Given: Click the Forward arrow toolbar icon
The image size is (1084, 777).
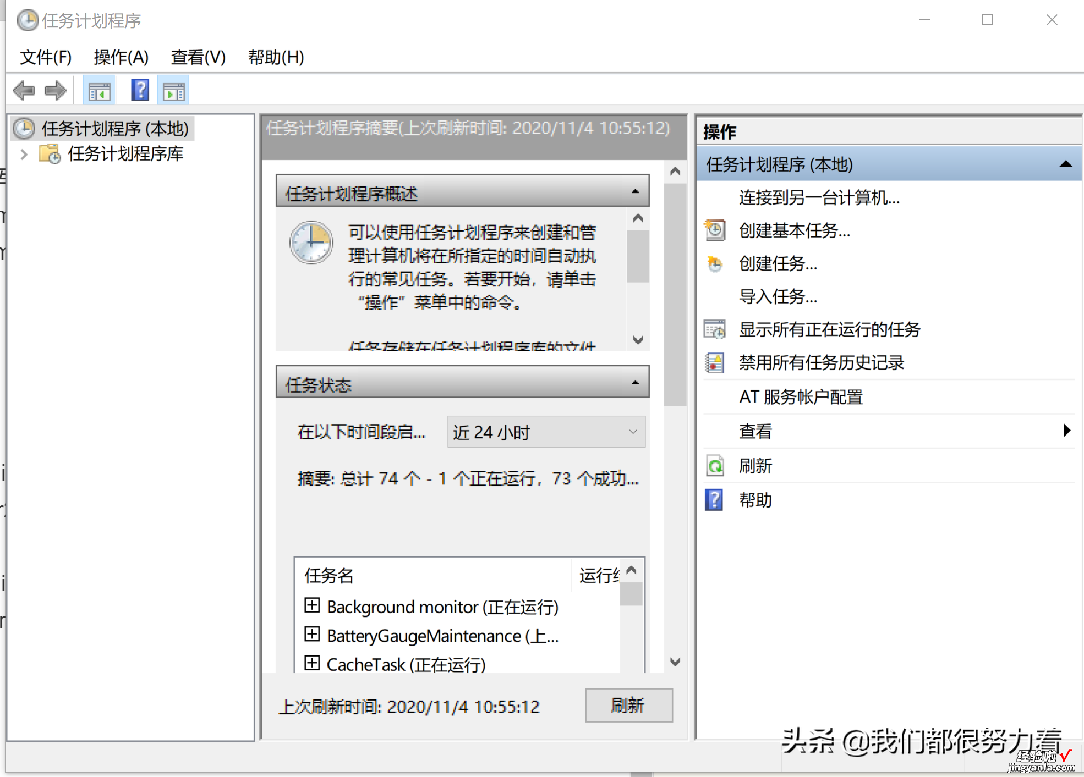Looking at the screenshot, I should point(55,91).
